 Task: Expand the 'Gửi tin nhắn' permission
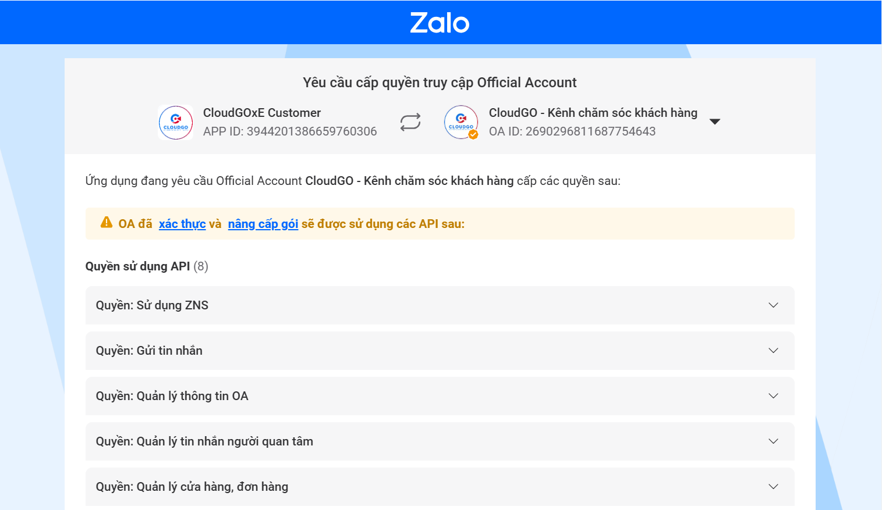[773, 351]
